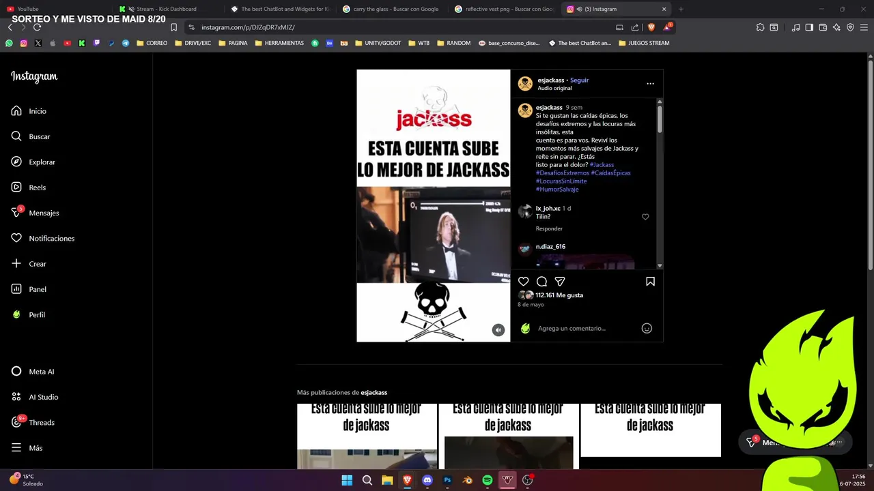Open third related esjackass post thumbnail
Viewport: 874px width, 491px height.
click(651, 430)
